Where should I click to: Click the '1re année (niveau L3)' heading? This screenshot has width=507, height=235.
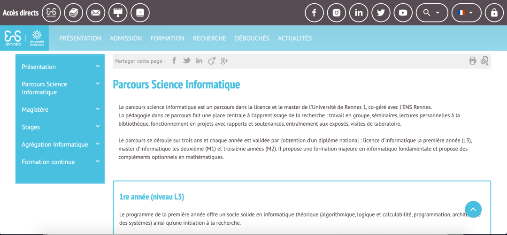(x=152, y=197)
